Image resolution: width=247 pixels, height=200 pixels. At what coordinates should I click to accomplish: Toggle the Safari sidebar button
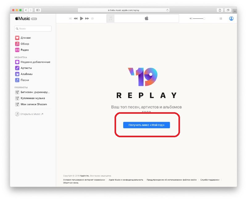click(38, 10)
